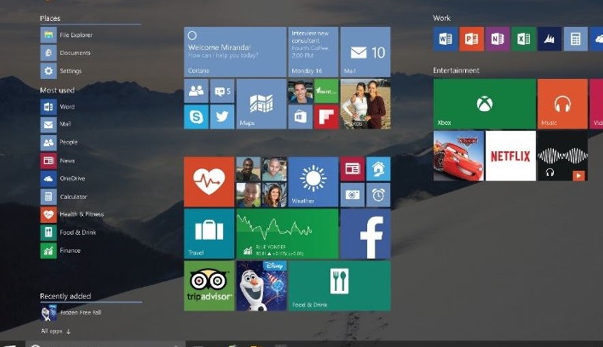Launch Calculator from Most used list

point(64,197)
